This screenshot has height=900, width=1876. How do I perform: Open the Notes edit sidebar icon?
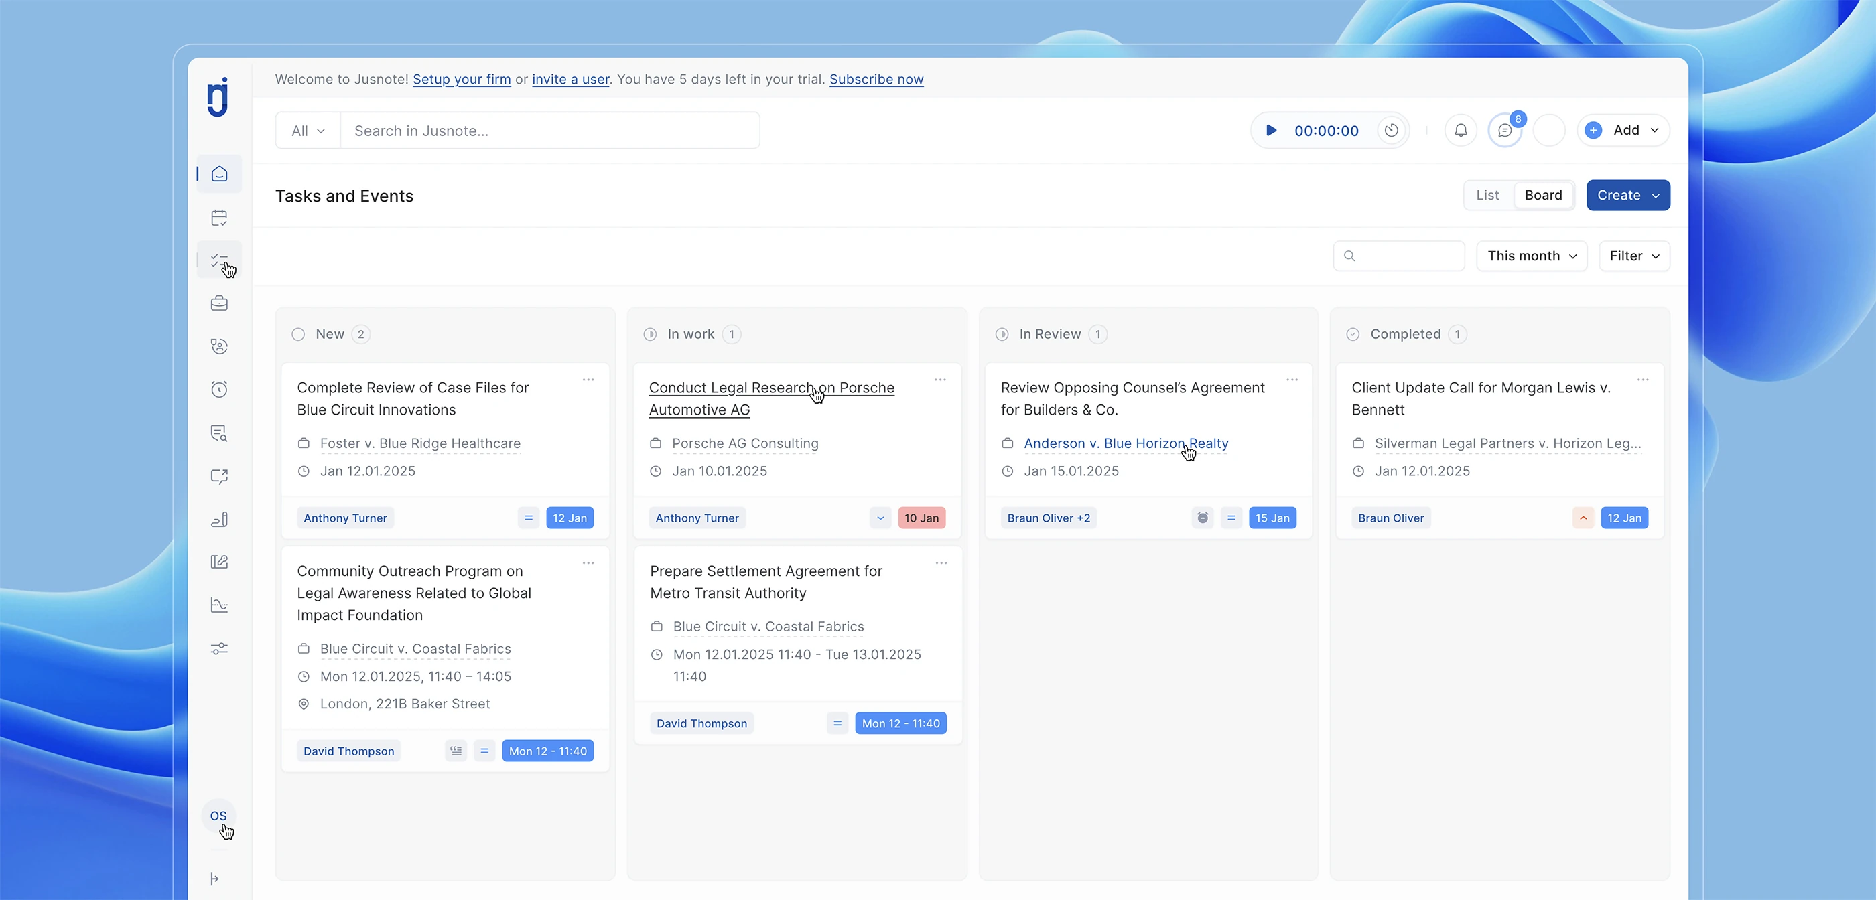click(x=219, y=562)
